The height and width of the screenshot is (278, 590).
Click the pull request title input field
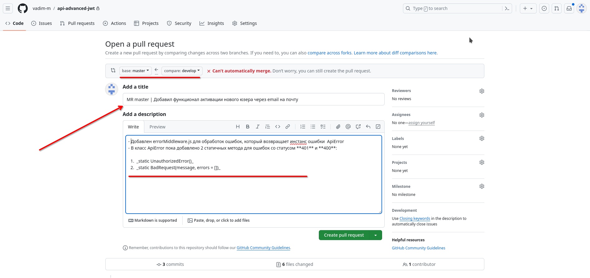click(x=253, y=100)
